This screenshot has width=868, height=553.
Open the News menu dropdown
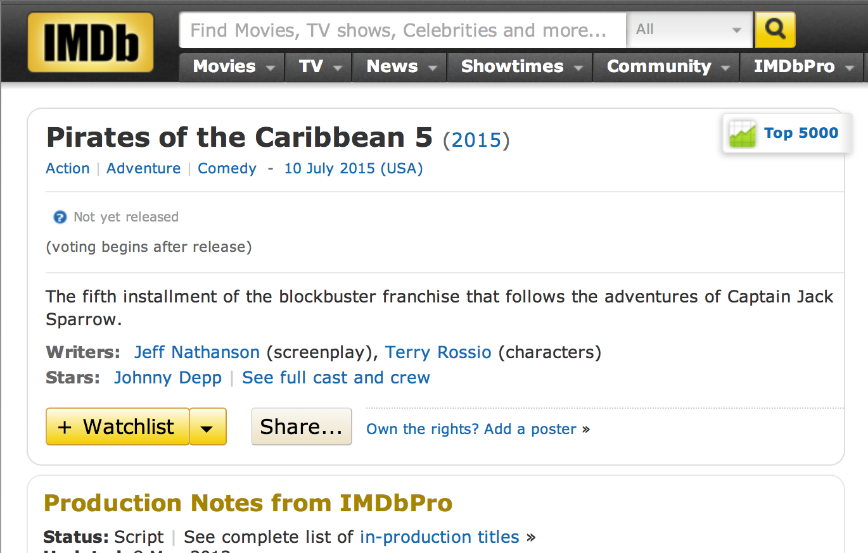(399, 66)
